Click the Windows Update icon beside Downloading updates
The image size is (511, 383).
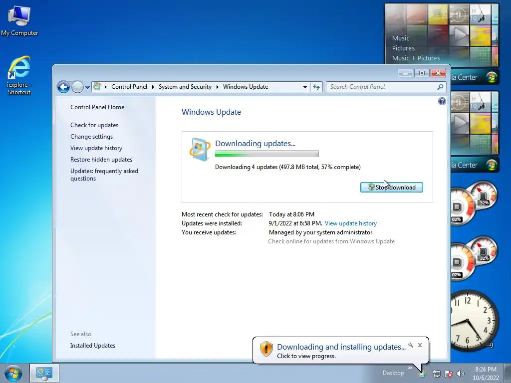click(x=200, y=150)
